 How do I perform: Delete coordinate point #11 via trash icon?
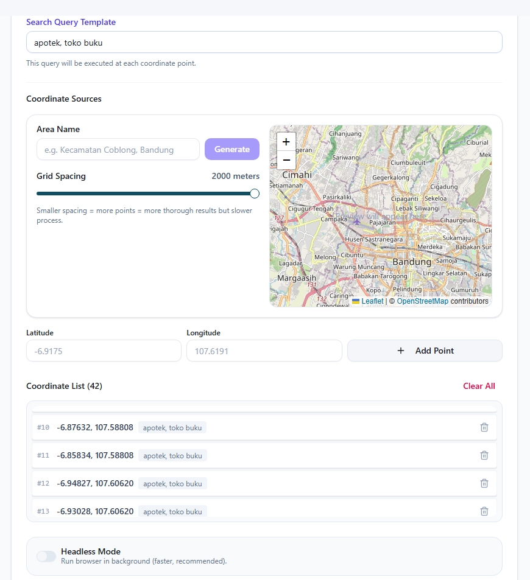484,455
